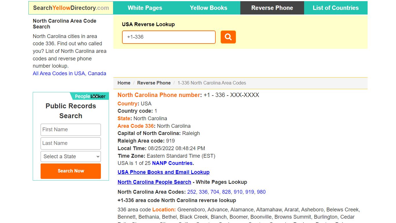Open the SearchYellowDirectory.com logo link
Screen dimensions: 396x223
(x=71, y=8)
